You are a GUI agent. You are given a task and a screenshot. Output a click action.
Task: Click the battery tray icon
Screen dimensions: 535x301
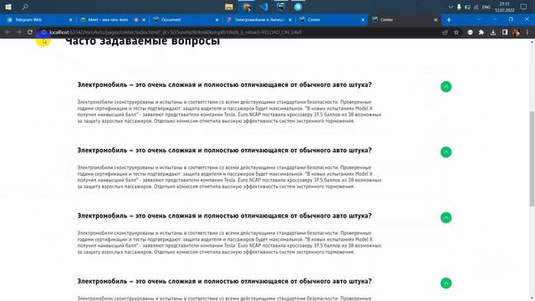[x=467, y=8]
